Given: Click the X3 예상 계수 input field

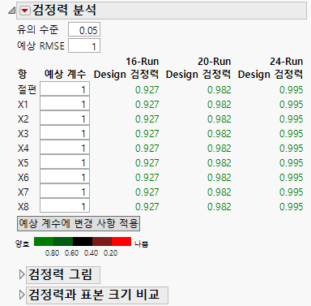Looking at the screenshot, I should [x=65, y=133].
